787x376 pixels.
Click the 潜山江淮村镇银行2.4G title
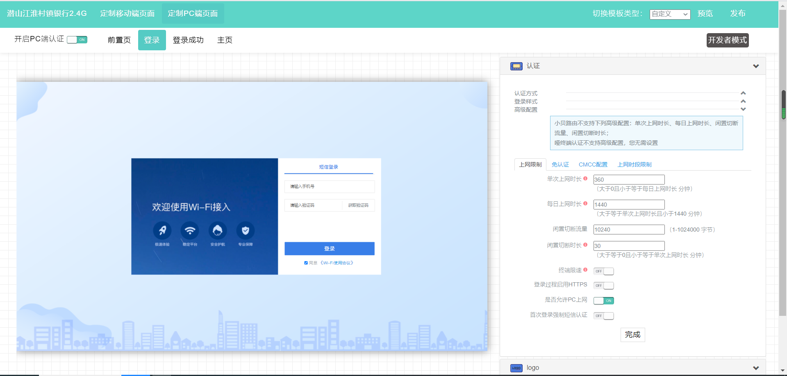pos(47,14)
